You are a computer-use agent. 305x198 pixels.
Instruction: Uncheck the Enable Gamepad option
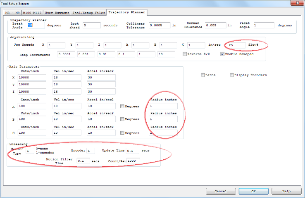(x=222, y=54)
